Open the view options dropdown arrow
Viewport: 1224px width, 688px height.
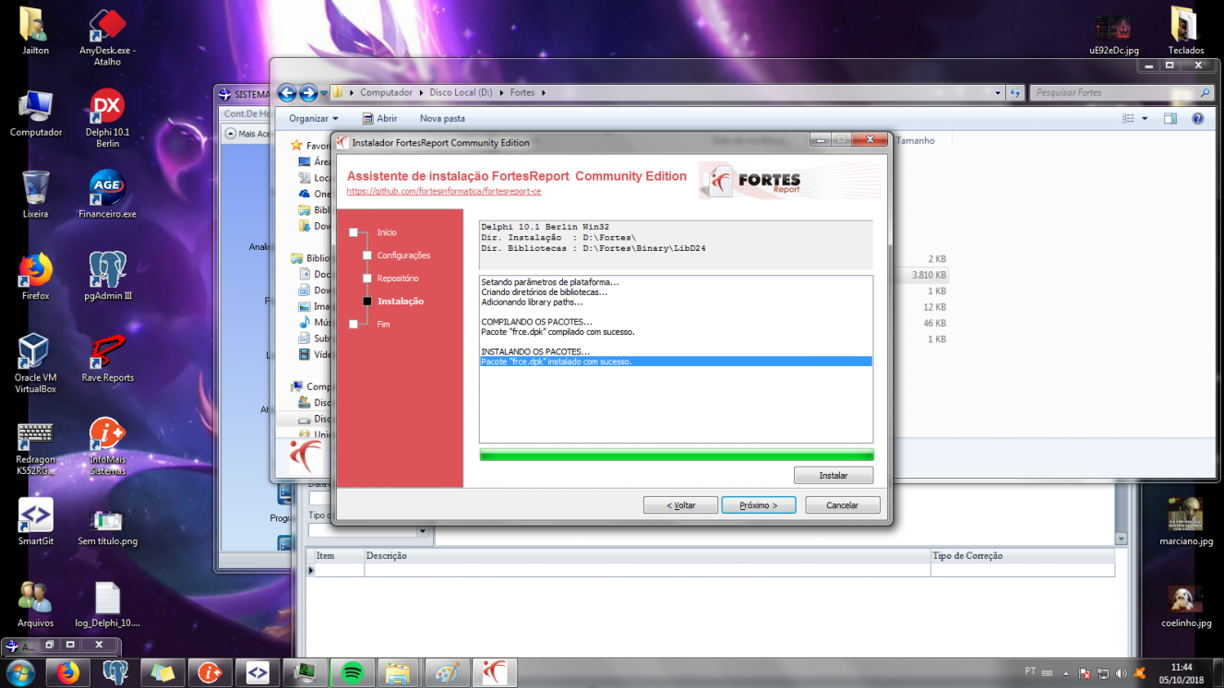click(x=1145, y=118)
